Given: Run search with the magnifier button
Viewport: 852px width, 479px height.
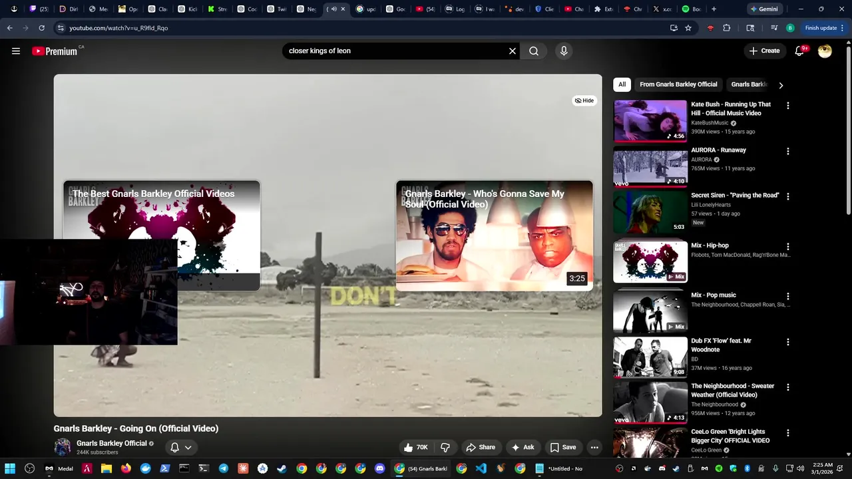Looking at the screenshot, I should pyautogui.click(x=534, y=51).
